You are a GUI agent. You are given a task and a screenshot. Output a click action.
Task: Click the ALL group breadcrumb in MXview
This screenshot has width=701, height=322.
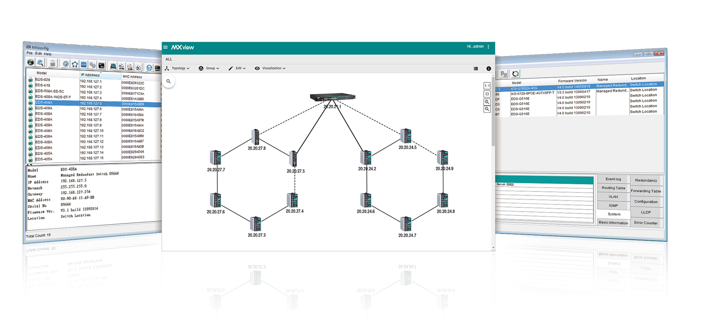(169, 59)
